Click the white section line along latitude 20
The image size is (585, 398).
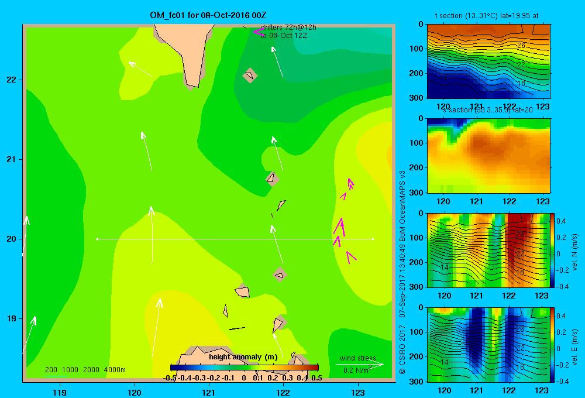(235, 239)
